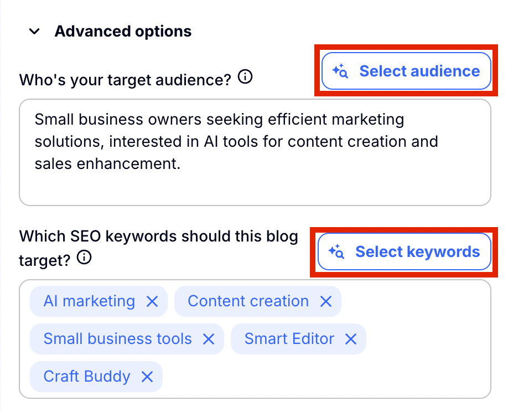Select the AI marketing keyword chip
The width and height of the screenshot is (508, 411).
89,301
